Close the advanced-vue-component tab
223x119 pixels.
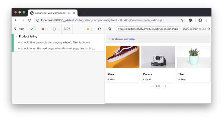74,13
